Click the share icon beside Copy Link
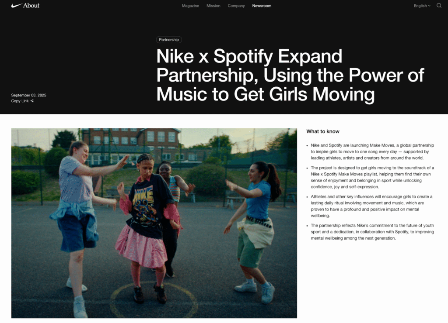448x323 pixels. pos(32,101)
